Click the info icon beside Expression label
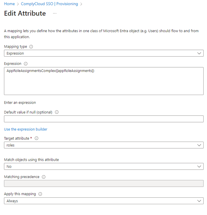The image size is (207, 215). (x=26, y=64)
